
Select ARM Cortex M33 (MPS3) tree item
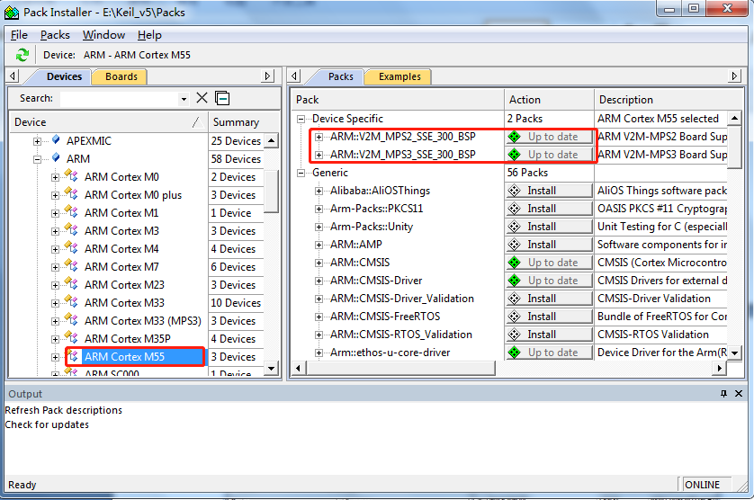click(143, 321)
